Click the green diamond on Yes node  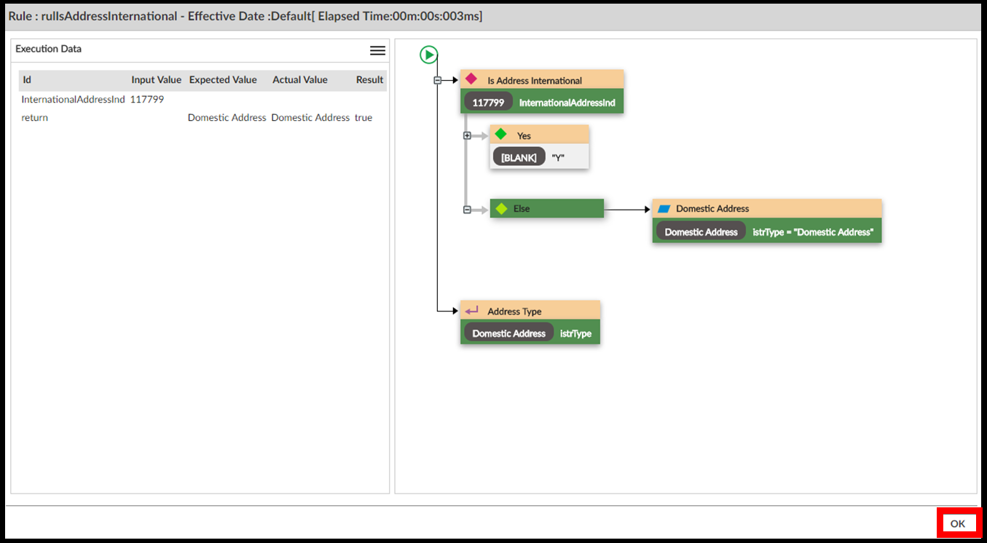click(500, 135)
